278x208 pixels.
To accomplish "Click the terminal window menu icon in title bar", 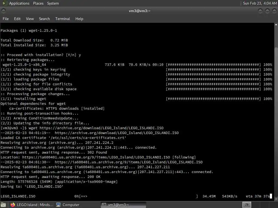I will (3, 11).
